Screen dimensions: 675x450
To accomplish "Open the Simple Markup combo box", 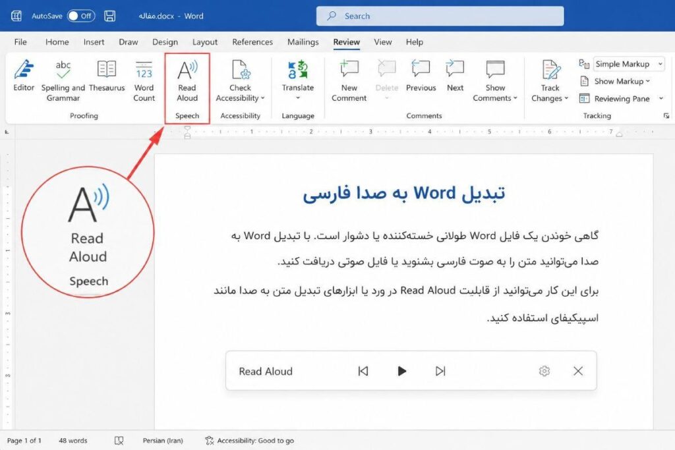I will (x=629, y=64).
